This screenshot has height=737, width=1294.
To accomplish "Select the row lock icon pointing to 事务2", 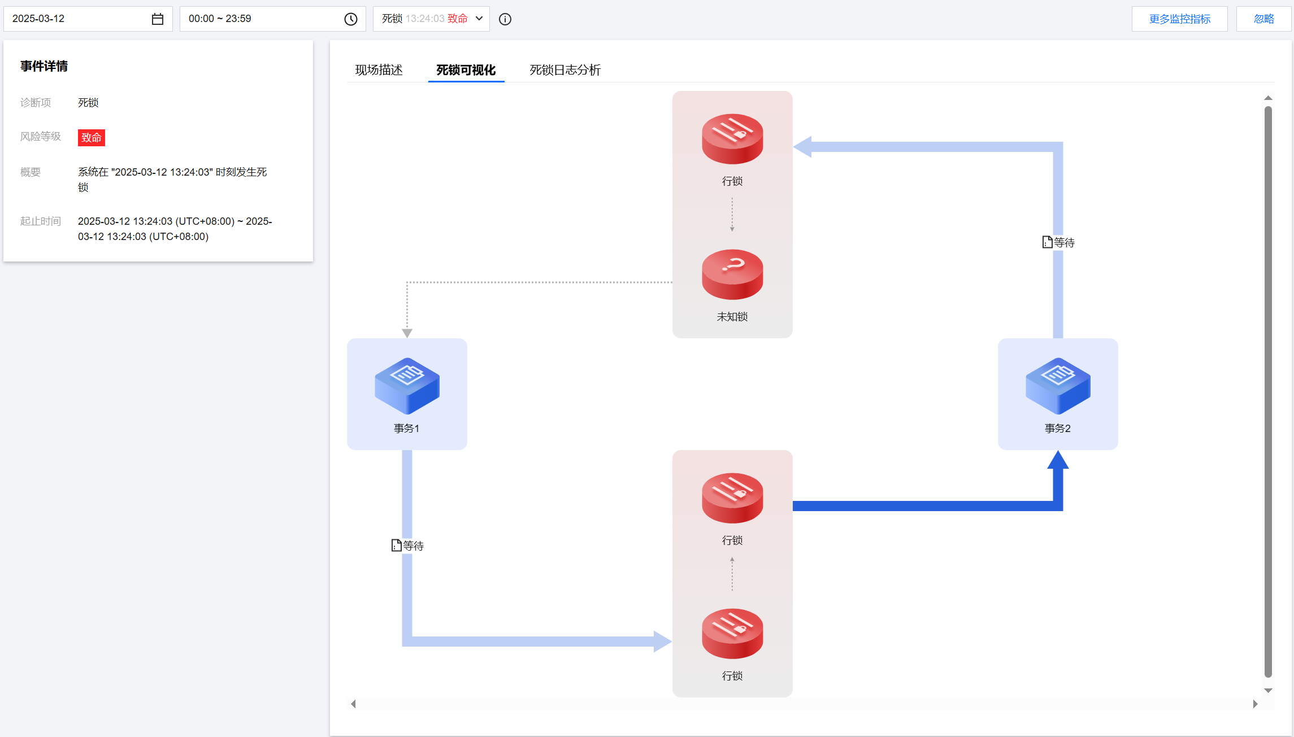I will click(x=732, y=498).
